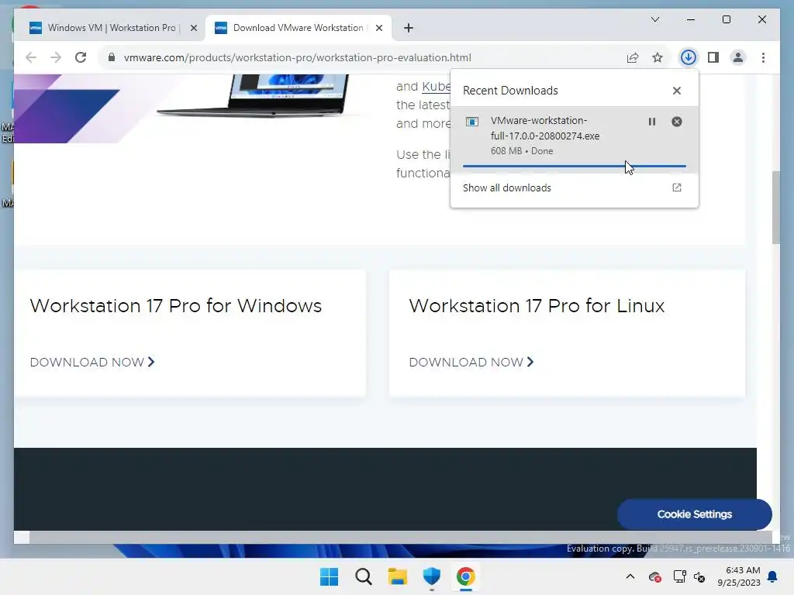Open the clock showing 6:43 AM
Viewport: 794px width, 595px height.
[x=739, y=576]
